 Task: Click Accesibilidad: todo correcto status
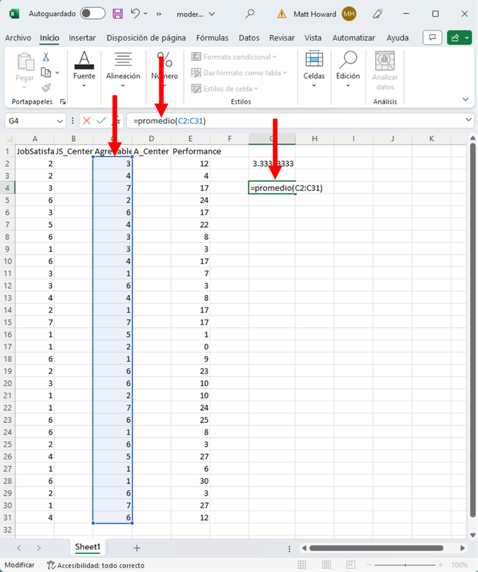pos(95,565)
